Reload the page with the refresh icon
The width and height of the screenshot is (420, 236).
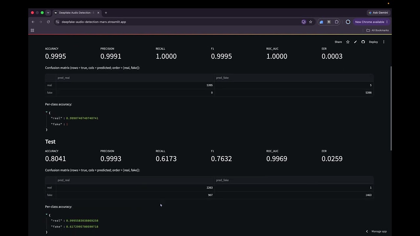click(x=48, y=22)
